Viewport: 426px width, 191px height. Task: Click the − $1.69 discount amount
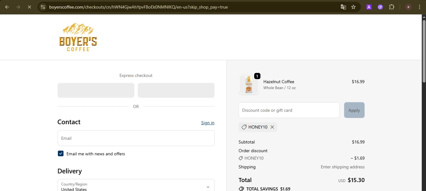point(358,158)
